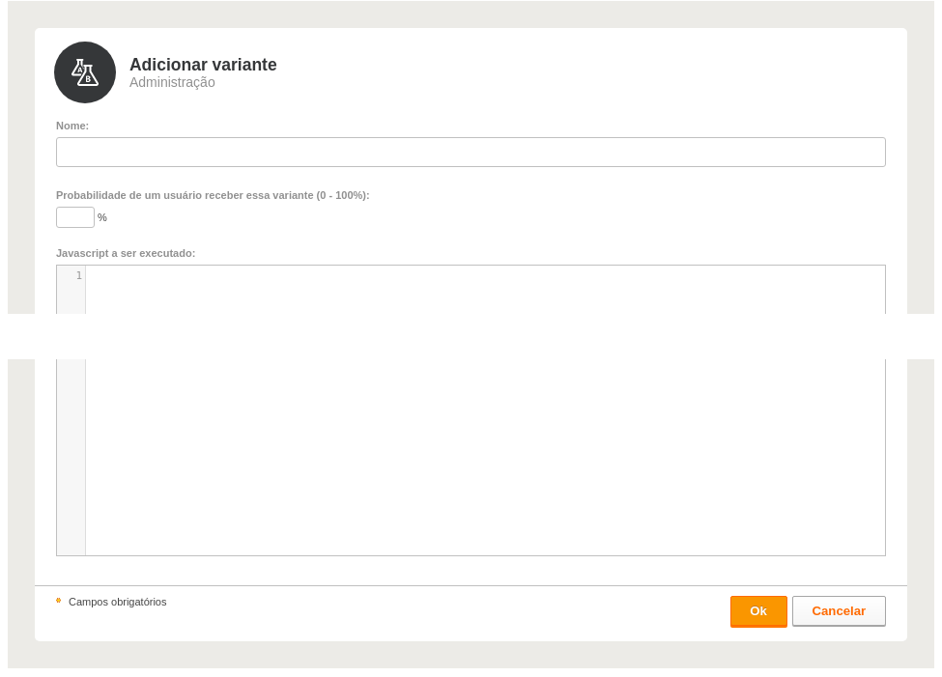The width and height of the screenshot is (942, 677).
Task: Click the "Nome:" field label
Action: [x=72, y=126]
